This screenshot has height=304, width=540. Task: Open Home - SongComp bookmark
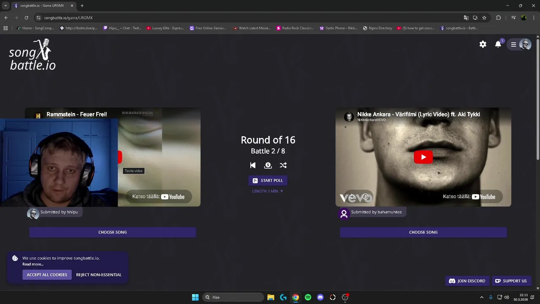click(35, 28)
